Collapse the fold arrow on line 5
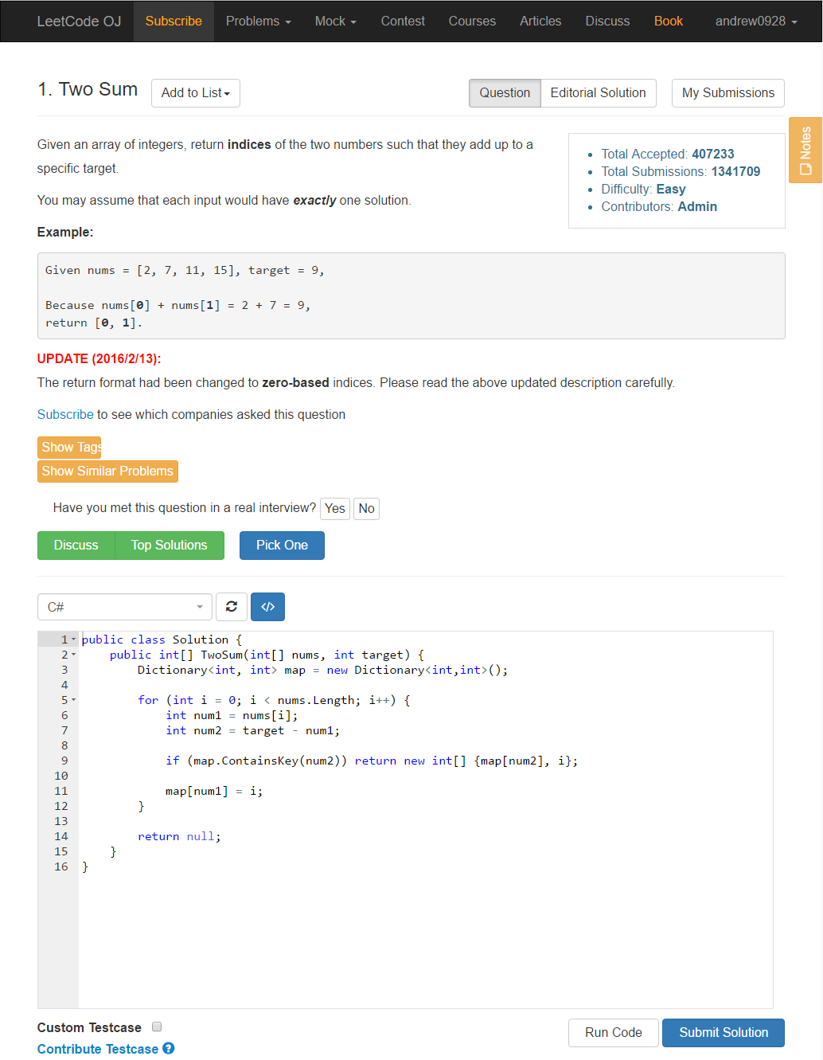 (74, 700)
